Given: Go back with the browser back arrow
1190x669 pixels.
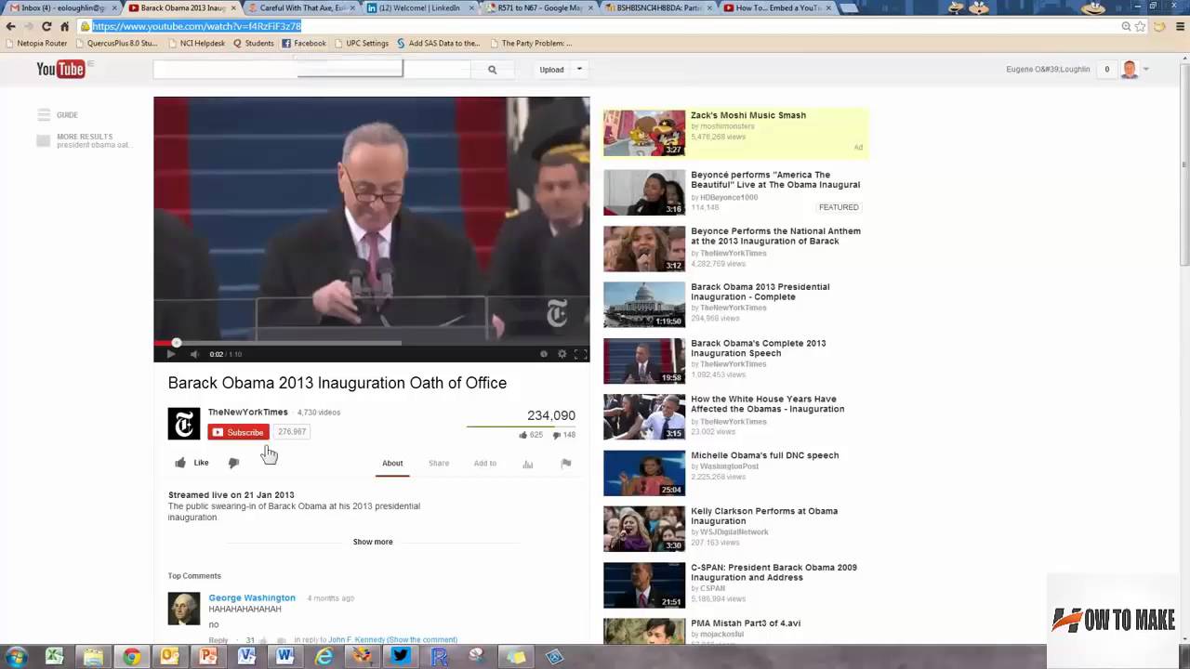Looking at the screenshot, I should click(x=10, y=26).
